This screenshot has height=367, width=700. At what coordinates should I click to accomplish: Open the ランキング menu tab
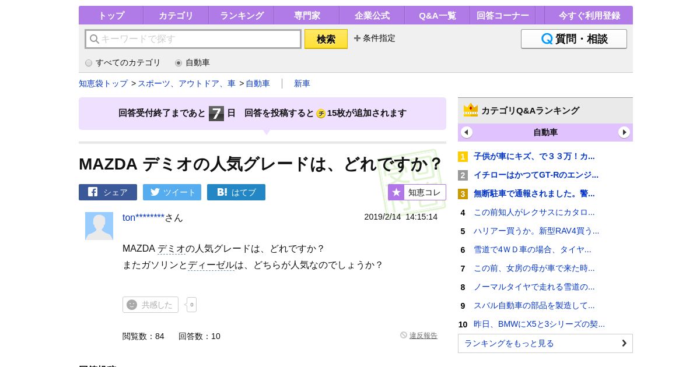click(x=241, y=15)
